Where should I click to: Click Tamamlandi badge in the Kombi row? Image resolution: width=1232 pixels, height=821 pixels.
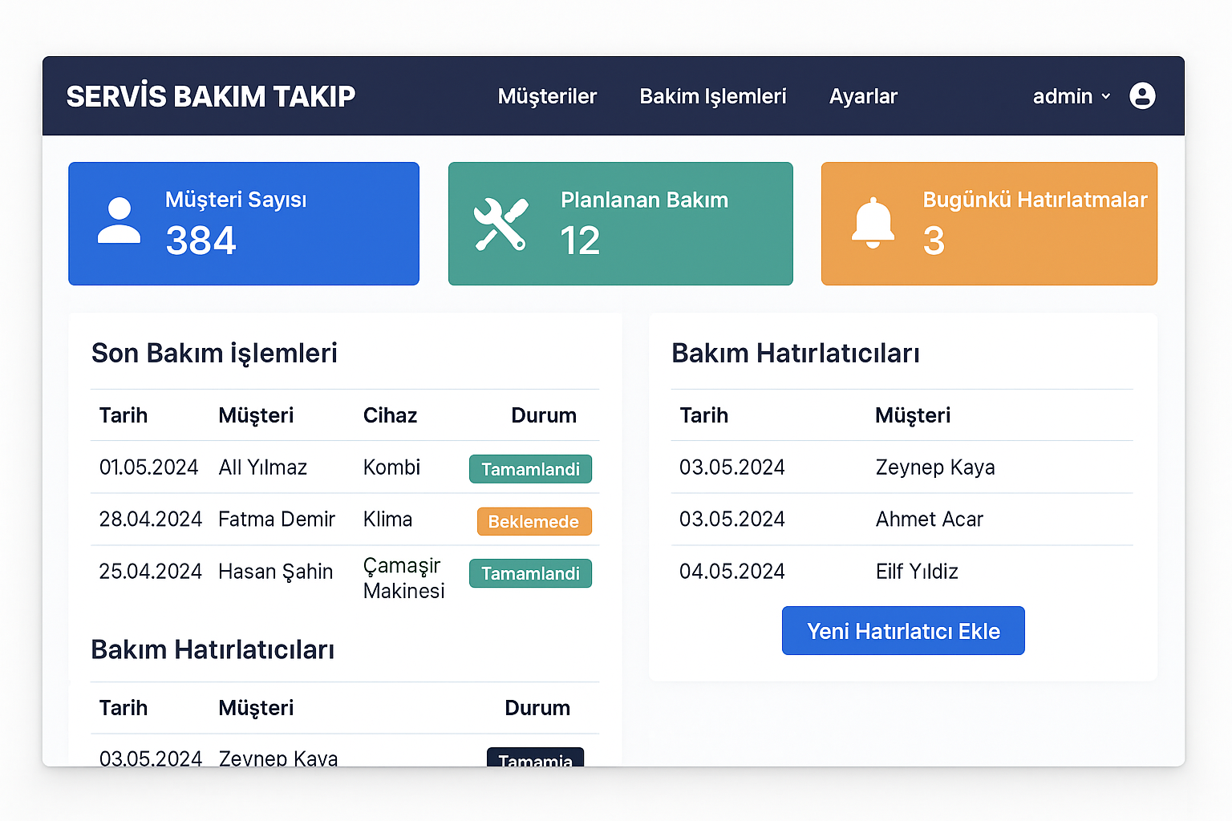[x=530, y=469]
